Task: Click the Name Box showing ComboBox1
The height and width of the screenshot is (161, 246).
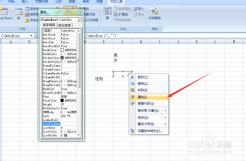Action: click(15, 36)
